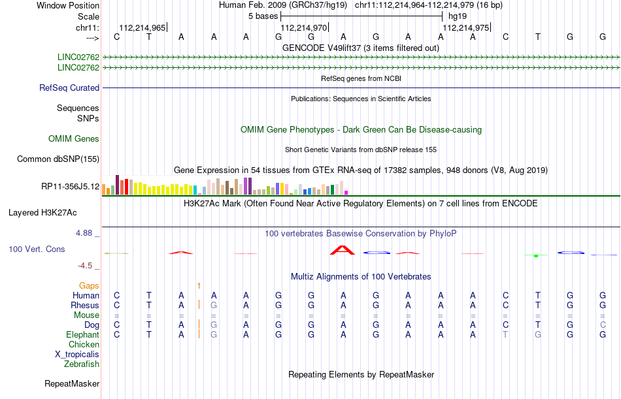Click the orange gap count '1'

tap(199, 286)
